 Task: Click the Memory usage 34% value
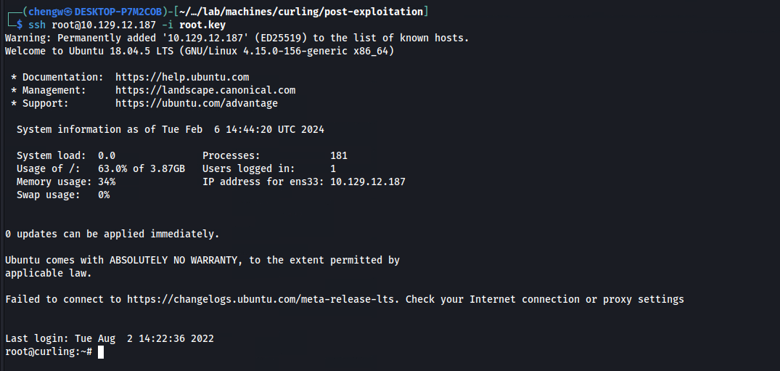click(x=107, y=182)
